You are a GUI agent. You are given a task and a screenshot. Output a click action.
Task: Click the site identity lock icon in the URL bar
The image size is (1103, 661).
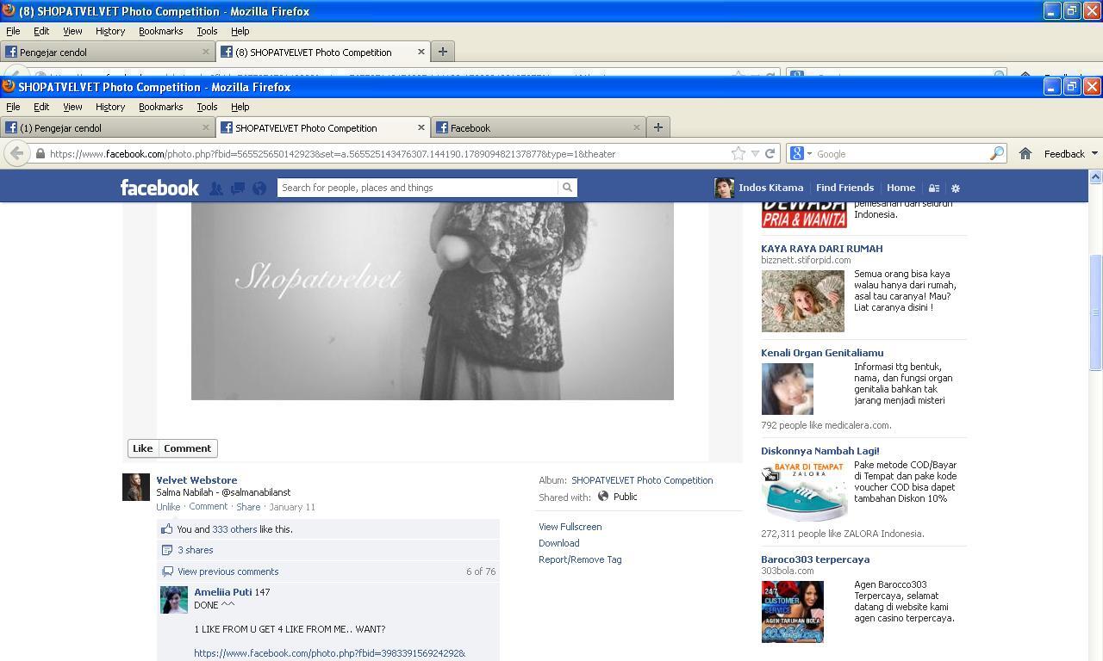(x=40, y=154)
